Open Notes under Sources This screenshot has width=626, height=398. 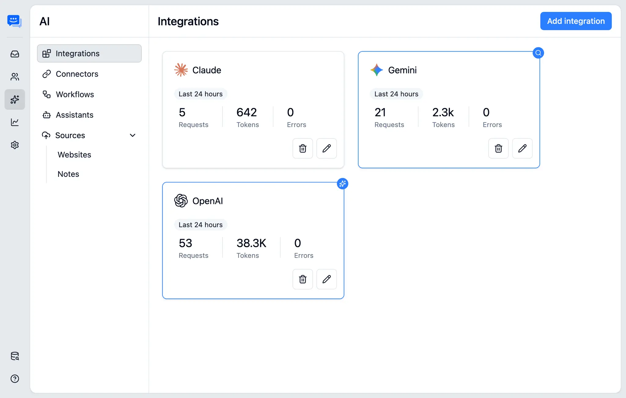click(68, 174)
